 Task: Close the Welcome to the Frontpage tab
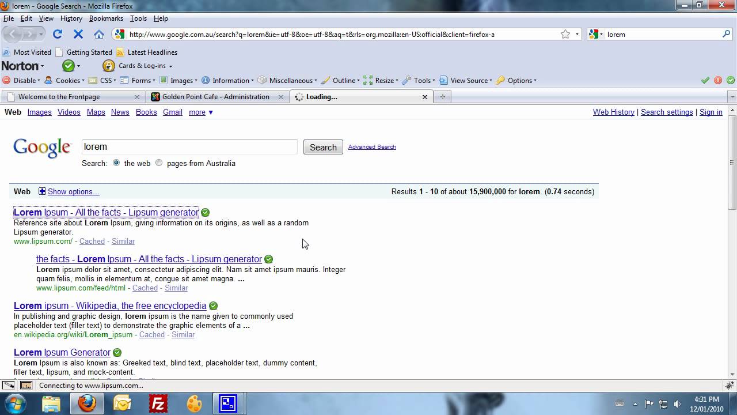[x=137, y=97]
